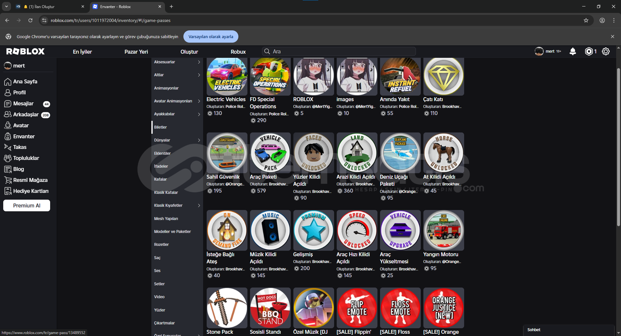Image resolution: width=621 pixels, height=336 pixels.
Task: Click Varsayılan olarak ayarla button
Action: coord(211,37)
